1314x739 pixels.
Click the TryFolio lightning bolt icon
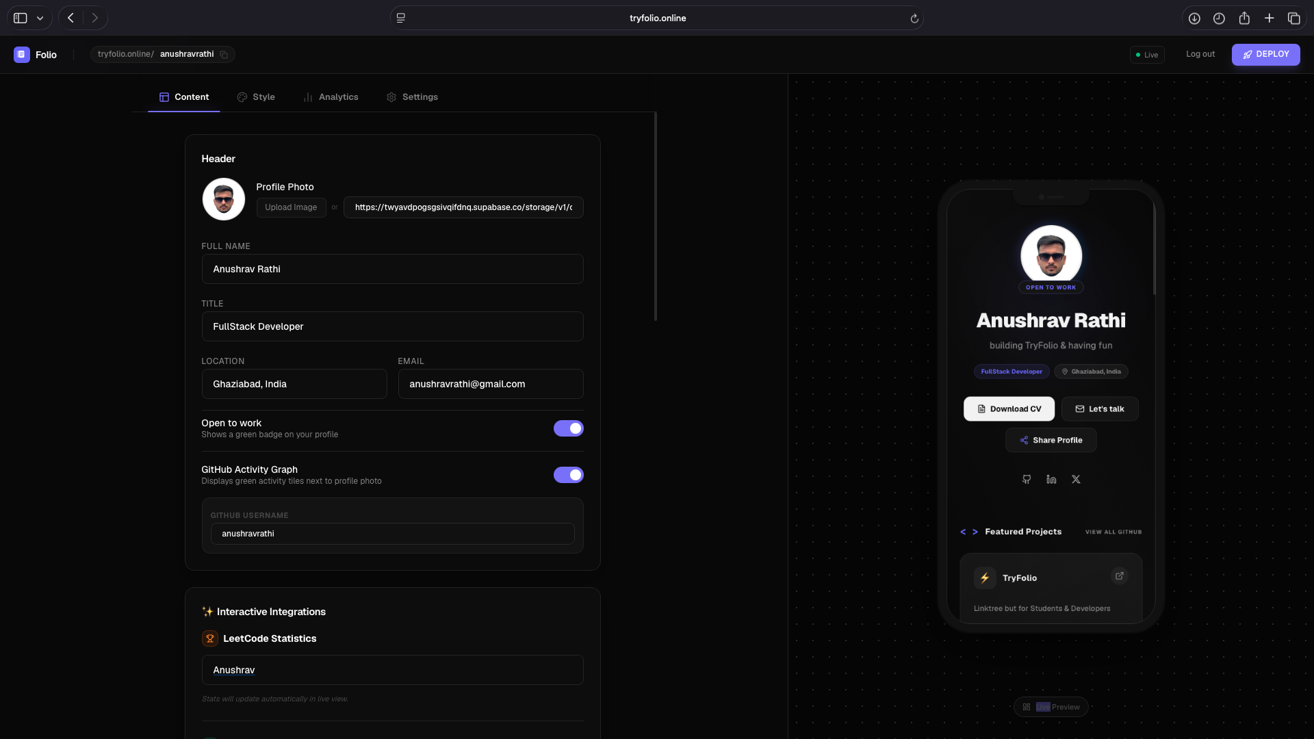[x=985, y=578]
